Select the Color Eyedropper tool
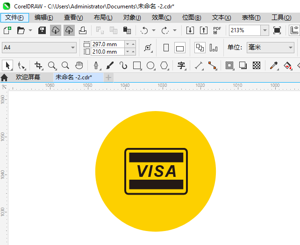 pyautogui.click(x=274, y=65)
